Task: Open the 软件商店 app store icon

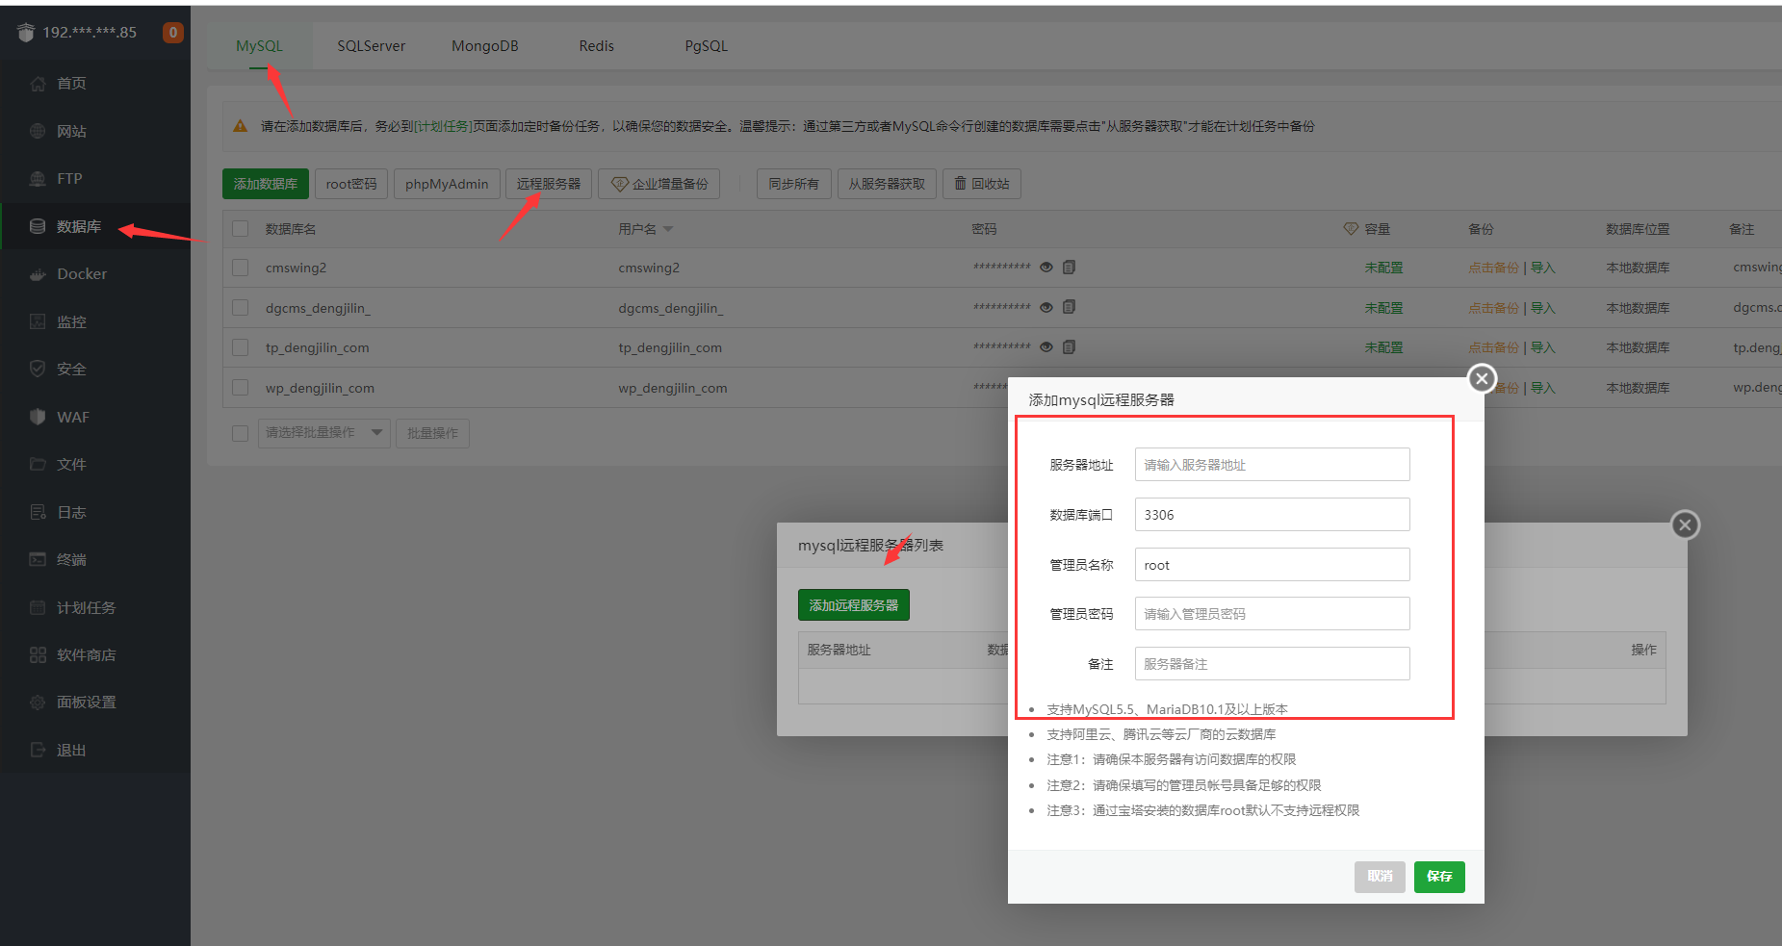Action: pyautogui.click(x=38, y=654)
